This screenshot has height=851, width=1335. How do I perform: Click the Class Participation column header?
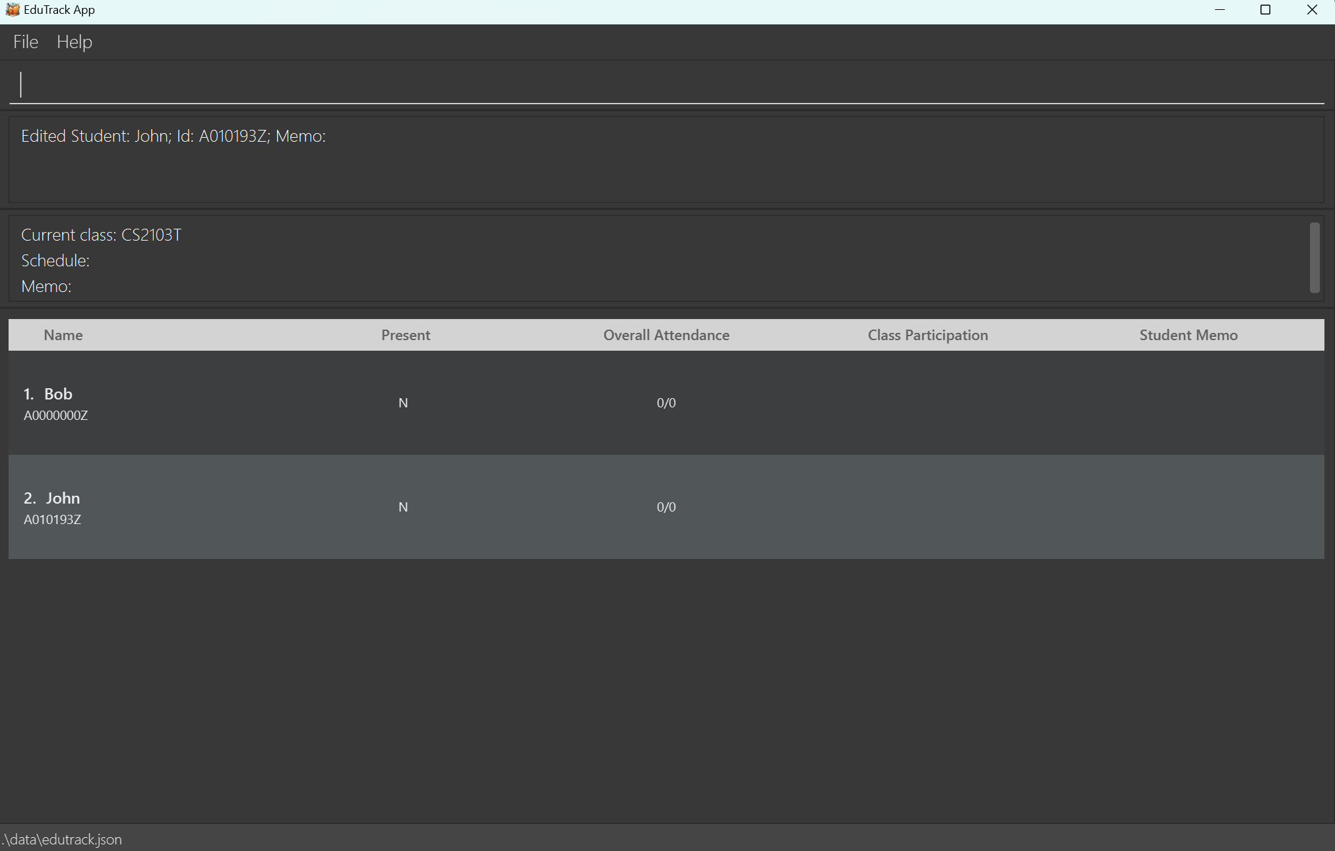[x=928, y=335]
